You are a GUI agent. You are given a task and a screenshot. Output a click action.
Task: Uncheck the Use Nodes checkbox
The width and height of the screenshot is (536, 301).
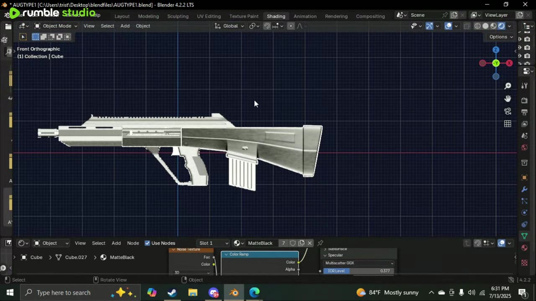[147, 243]
